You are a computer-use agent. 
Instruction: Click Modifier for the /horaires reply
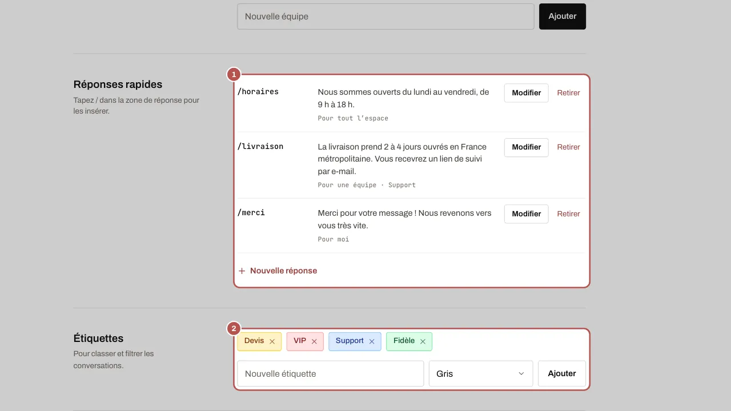526,93
